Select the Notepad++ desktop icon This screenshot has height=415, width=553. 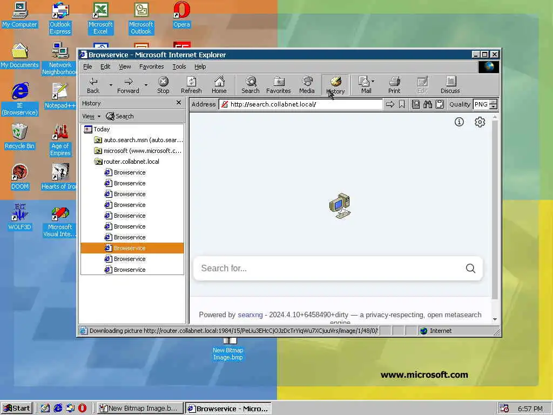coord(60,96)
